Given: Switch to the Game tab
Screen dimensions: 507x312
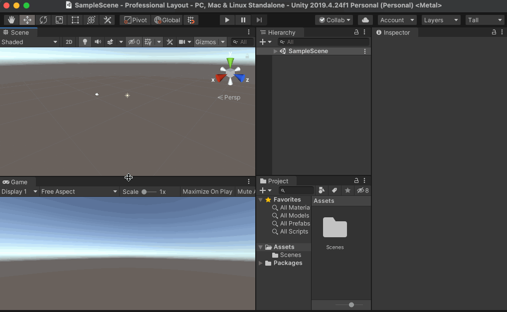Looking at the screenshot, I should pos(15,182).
